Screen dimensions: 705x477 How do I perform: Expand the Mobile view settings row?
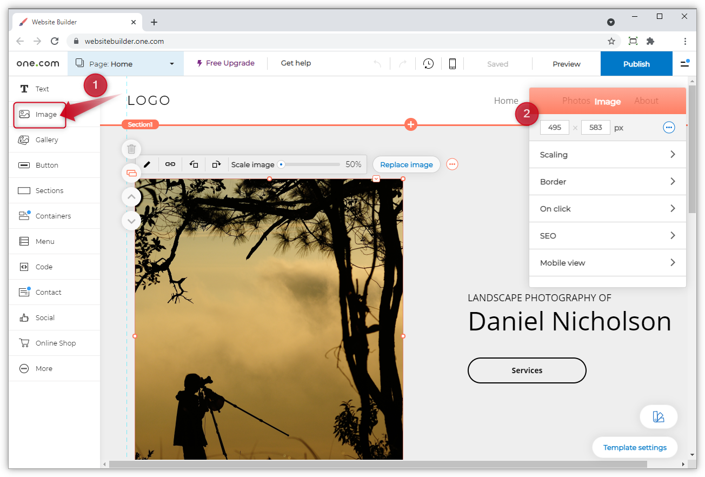point(608,263)
